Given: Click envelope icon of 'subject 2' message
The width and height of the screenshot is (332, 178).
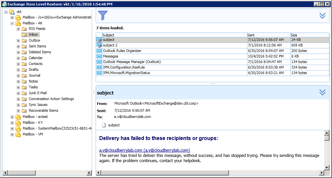Looking at the screenshot, I should [99, 45].
